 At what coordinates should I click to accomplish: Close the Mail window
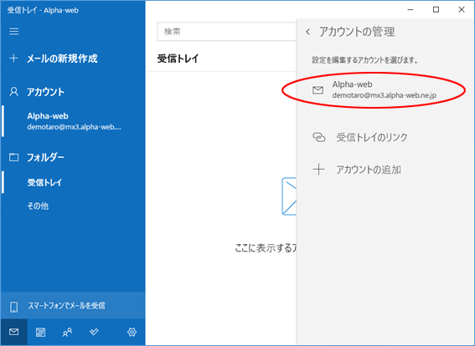462,10
